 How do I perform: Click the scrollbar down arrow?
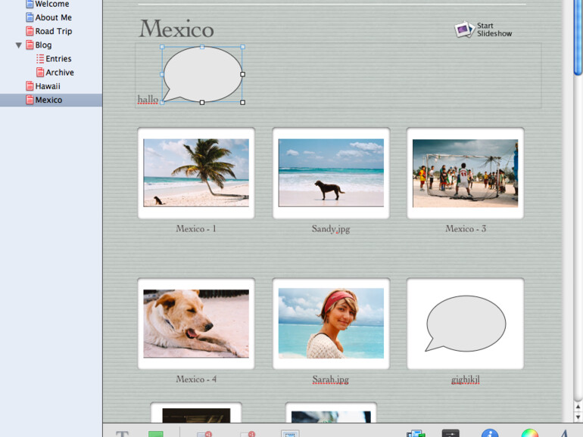pyautogui.click(x=578, y=417)
